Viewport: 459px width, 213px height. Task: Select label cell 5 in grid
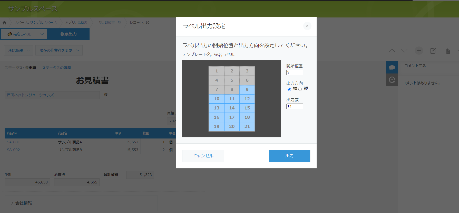point(232,80)
